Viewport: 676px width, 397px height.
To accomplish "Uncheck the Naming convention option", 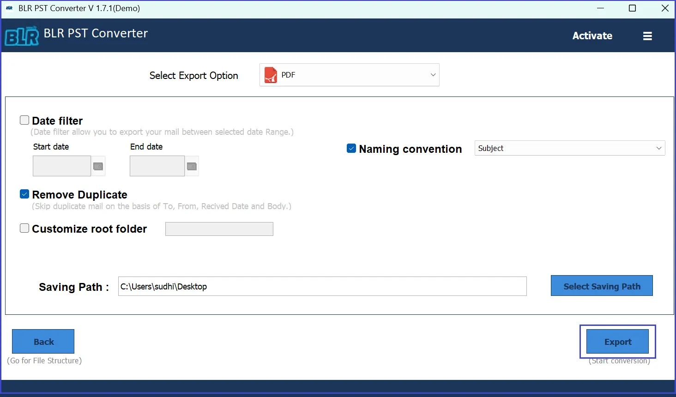I will pyautogui.click(x=351, y=148).
